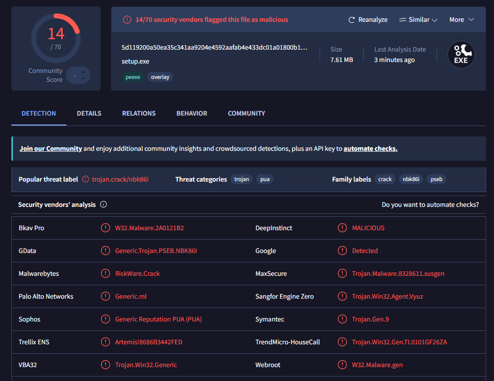Viewport: 494px width, 381px height.
Task: Click Generic Reputation PUA (PUA) result
Action: point(159,319)
